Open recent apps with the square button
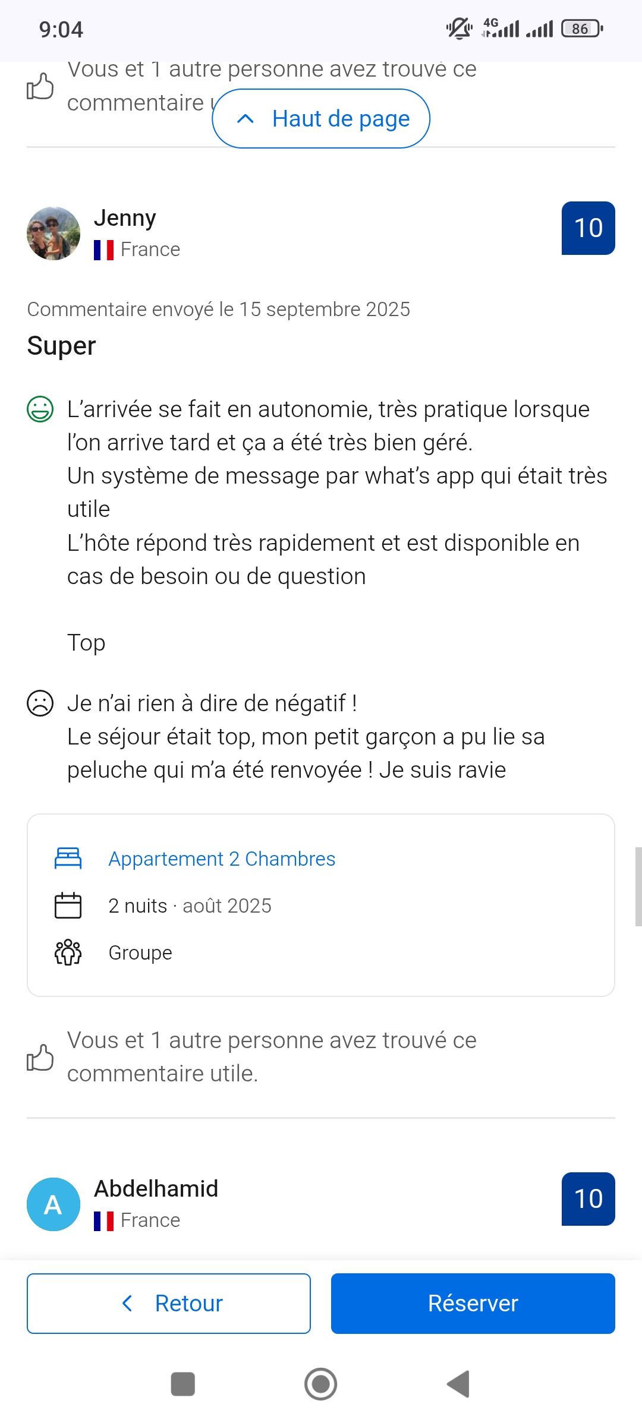The height and width of the screenshot is (1426, 642). (x=183, y=1384)
